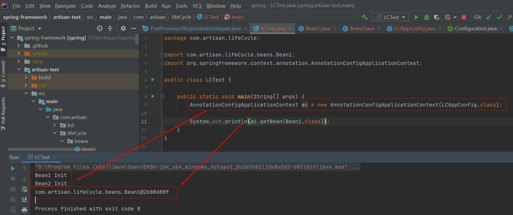This screenshot has height=215, width=513.
Task: Toggle soft-wrap in Run console
Action: coord(24,189)
